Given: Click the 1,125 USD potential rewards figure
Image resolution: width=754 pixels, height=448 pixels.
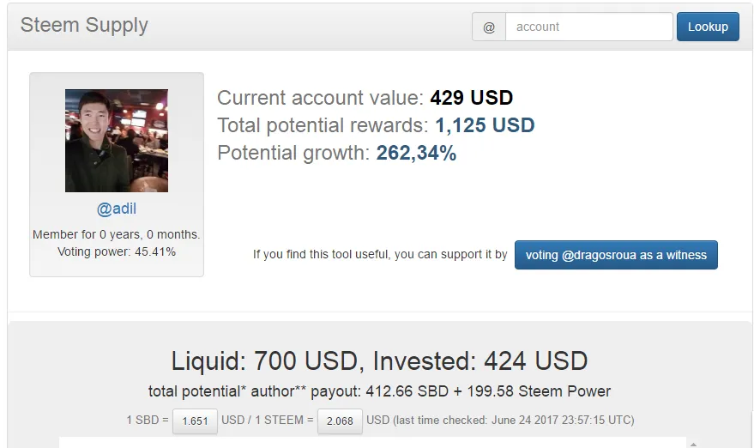Looking at the screenshot, I should click(x=485, y=125).
